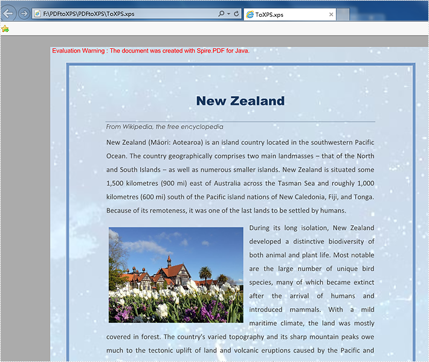Click the magnifier search icon in address bar
Image resolution: width=429 pixels, height=362 pixels.
pyautogui.click(x=221, y=13)
